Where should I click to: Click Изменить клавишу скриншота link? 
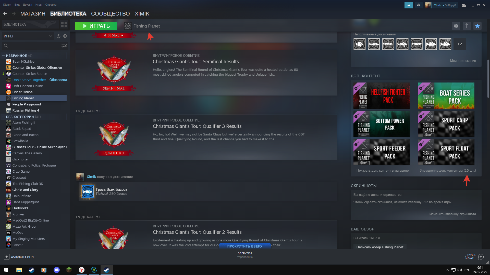coord(452,214)
